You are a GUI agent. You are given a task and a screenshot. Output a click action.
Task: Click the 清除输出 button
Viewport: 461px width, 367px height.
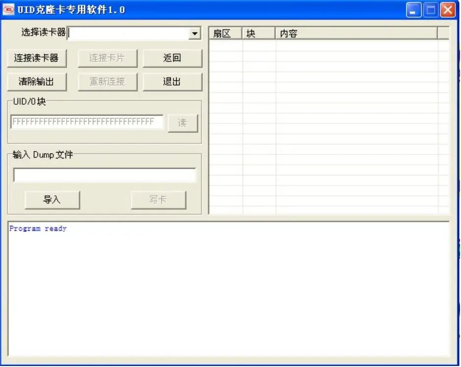click(x=37, y=82)
